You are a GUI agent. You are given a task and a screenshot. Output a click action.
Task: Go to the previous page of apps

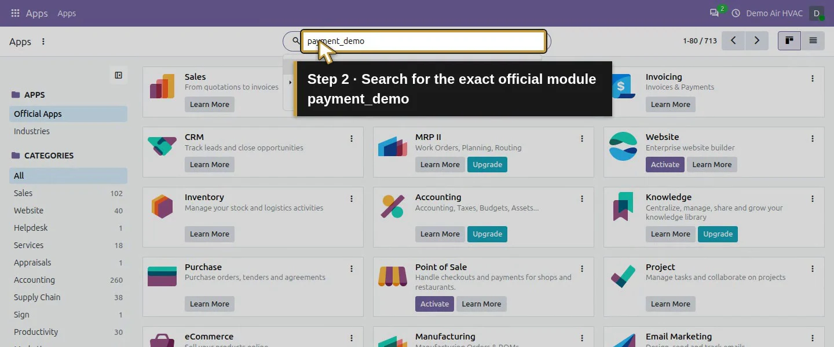click(733, 40)
